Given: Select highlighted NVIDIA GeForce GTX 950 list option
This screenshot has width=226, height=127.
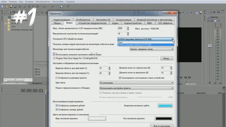Looking at the screenshot, I should pyautogui.click(x=145, y=45).
